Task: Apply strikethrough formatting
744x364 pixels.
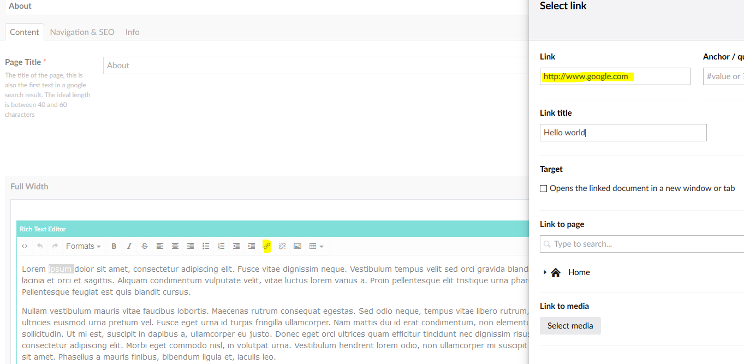Action: (145, 246)
